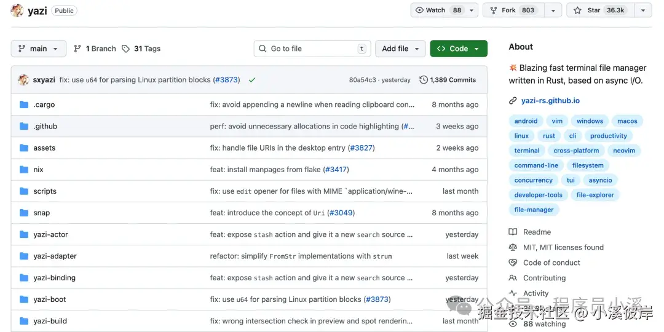Open the Readme link
Viewport: 664px width, 332px height.
537,232
